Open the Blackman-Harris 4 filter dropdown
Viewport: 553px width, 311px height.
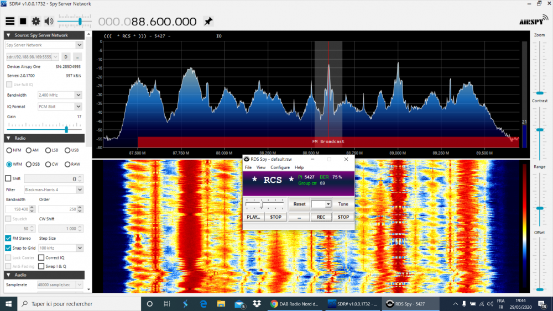coord(80,190)
